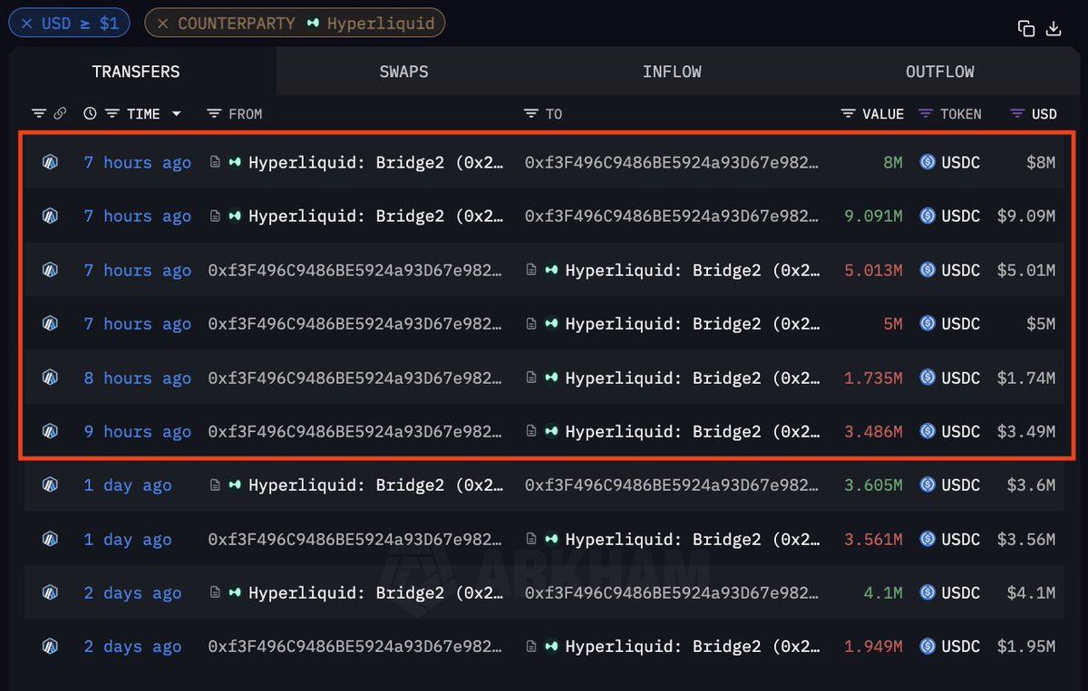
Task: Click the USDC token icon in the $3.56M row
Action: pos(927,540)
